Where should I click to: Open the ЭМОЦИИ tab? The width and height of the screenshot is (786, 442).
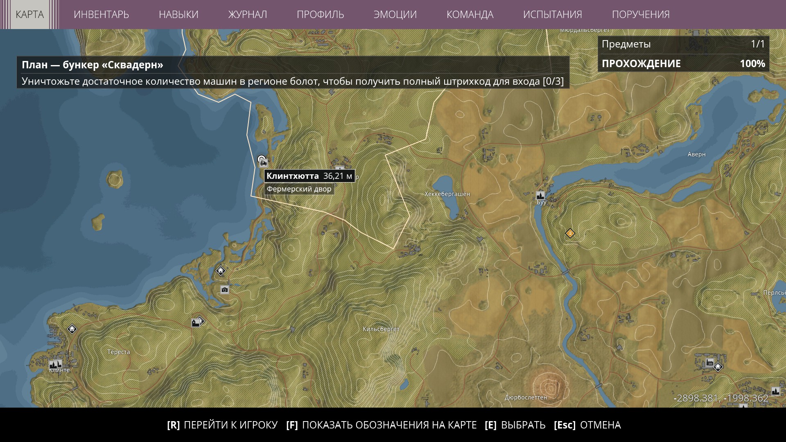[395, 14]
